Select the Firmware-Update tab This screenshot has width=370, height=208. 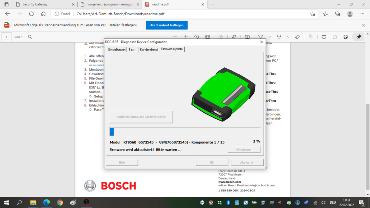click(x=172, y=49)
